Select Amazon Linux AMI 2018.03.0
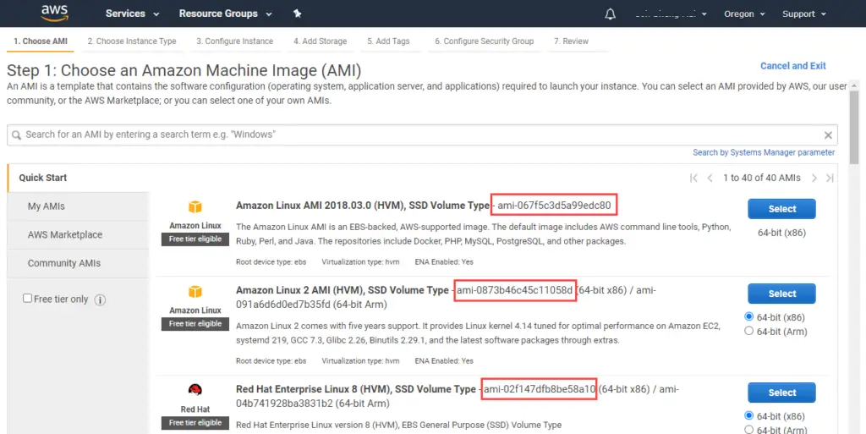This screenshot has width=866, height=434. pos(781,209)
